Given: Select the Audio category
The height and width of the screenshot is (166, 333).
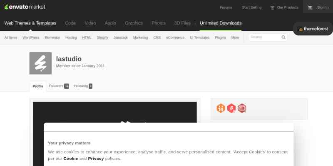Looking at the screenshot, I should (110, 23).
